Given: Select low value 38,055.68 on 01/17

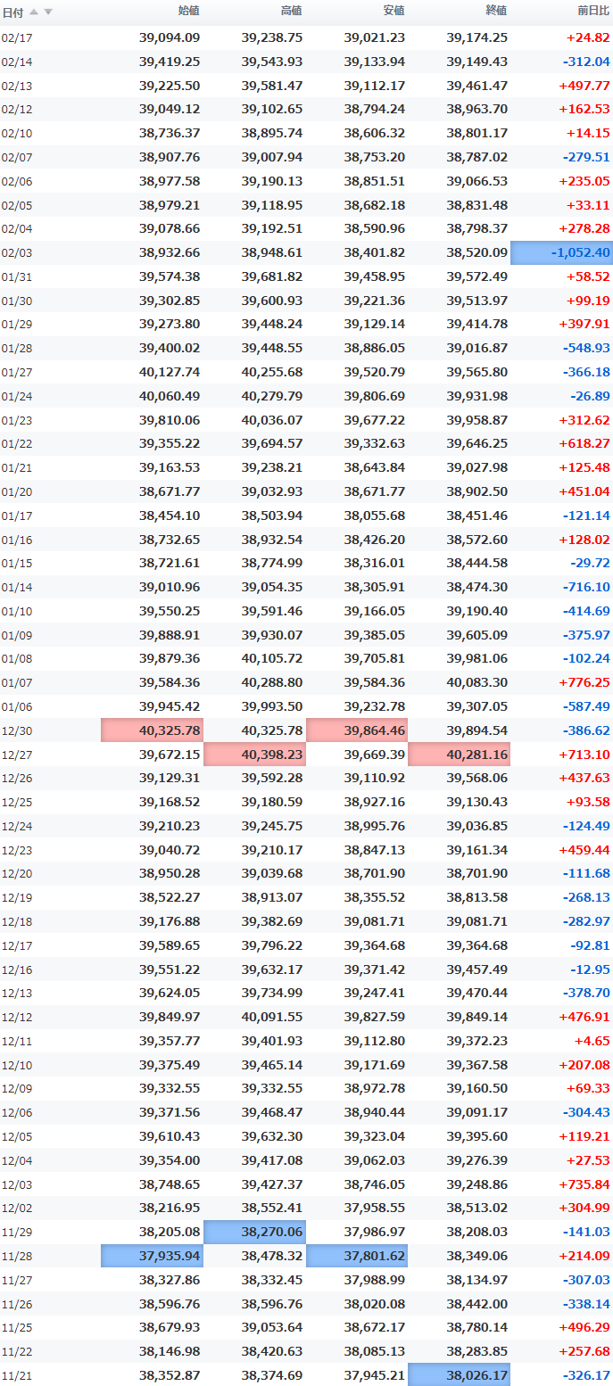Looking at the screenshot, I should (x=374, y=516).
